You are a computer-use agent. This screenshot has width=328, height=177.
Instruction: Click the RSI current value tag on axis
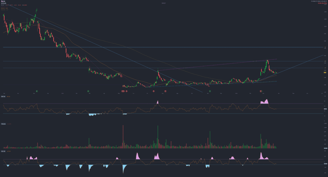pos(325,109)
